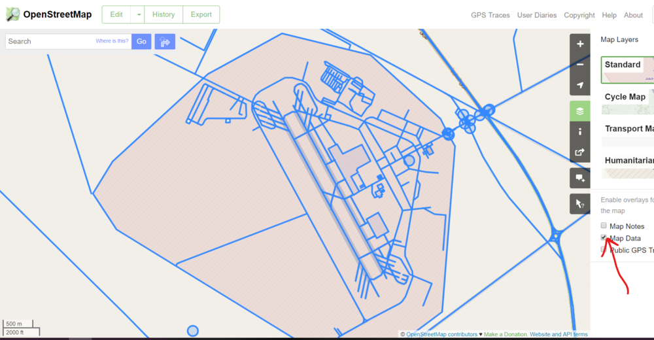Open the Edit tab
The height and width of the screenshot is (340, 654).
pos(116,14)
